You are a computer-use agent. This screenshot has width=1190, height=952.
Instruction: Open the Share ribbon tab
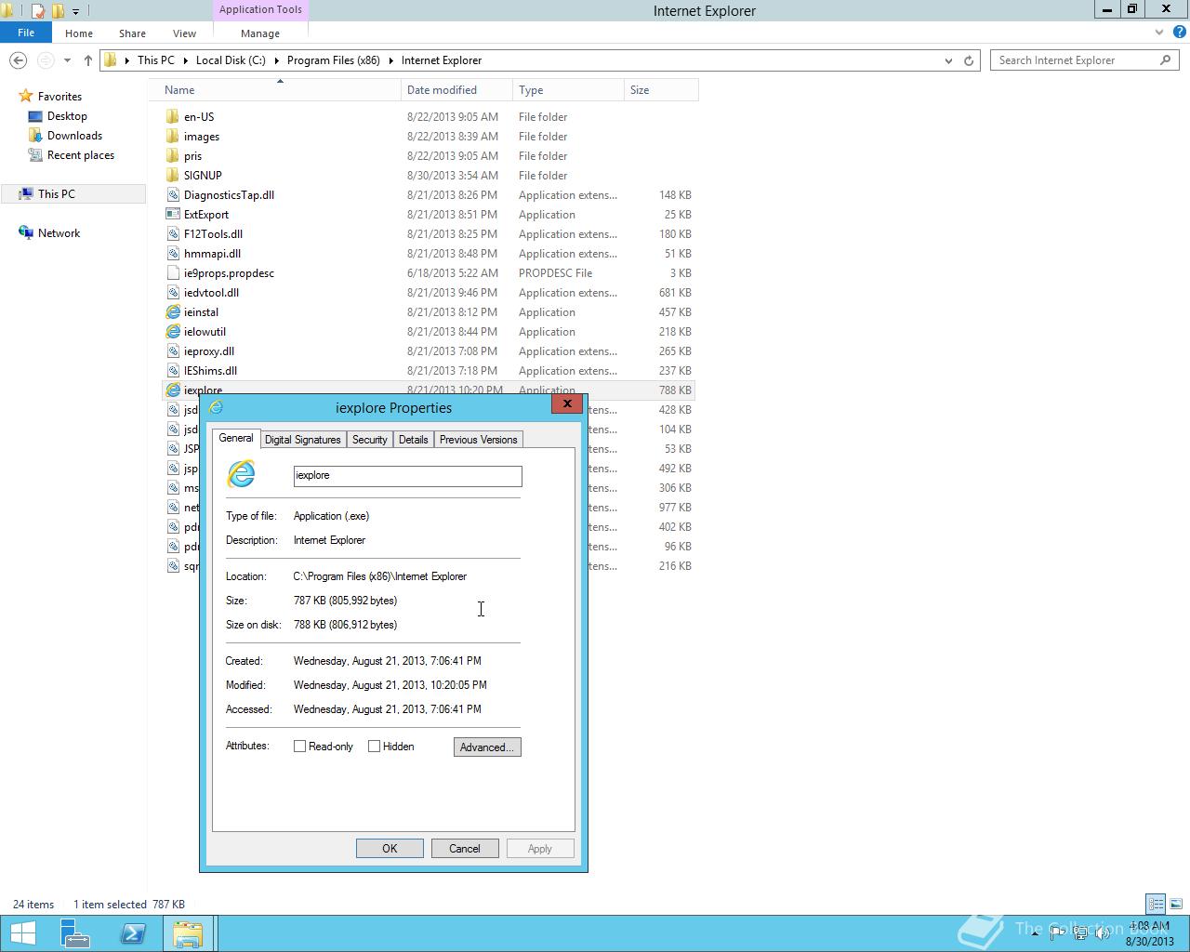click(x=132, y=33)
